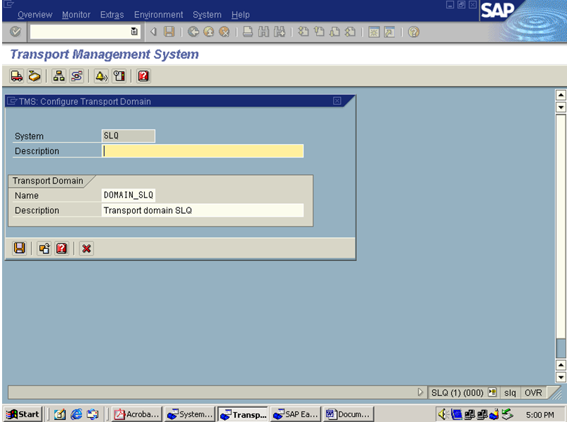Viewport: 567px width, 422px height.
Task: Click the First Page icon
Action: tap(303, 32)
